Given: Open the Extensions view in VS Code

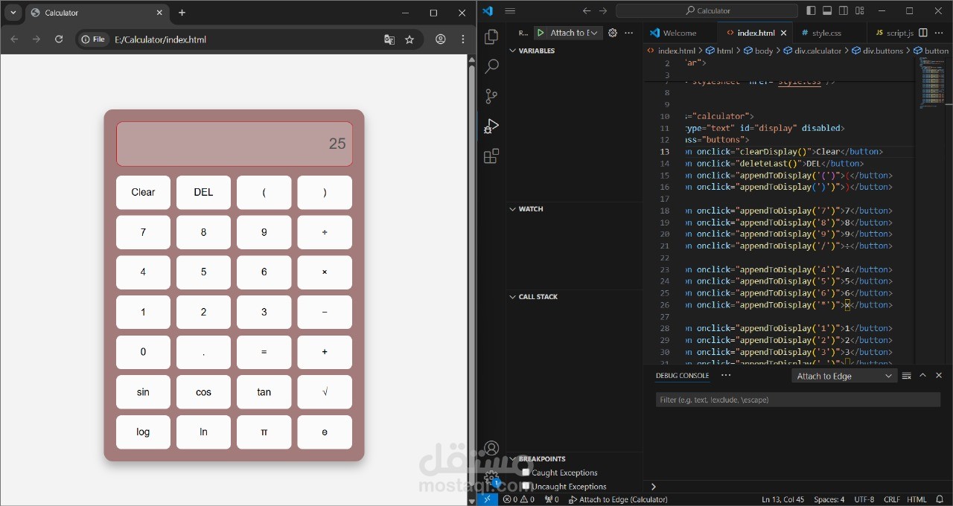Looking at the screenshot, I should coord(491,156).
